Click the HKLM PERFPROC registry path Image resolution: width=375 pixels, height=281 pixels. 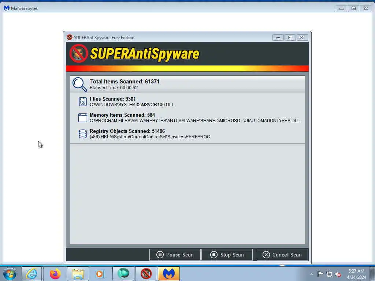(150, 137)
